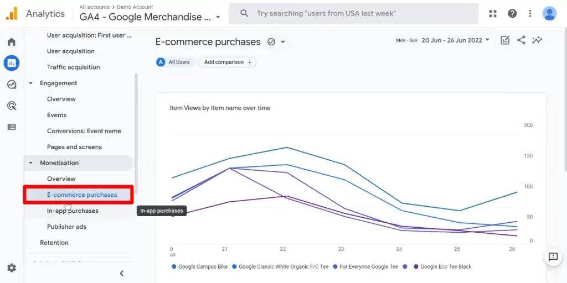Open User acquisition: First user report
The image size is (567, 283).
89,35
